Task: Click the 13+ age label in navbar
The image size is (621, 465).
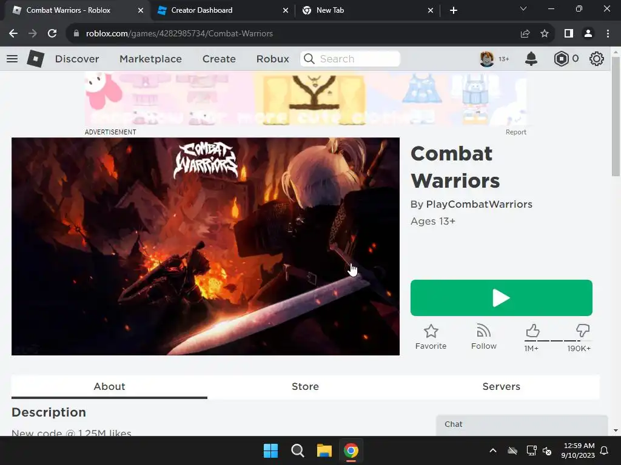Action: click(504, 59)
